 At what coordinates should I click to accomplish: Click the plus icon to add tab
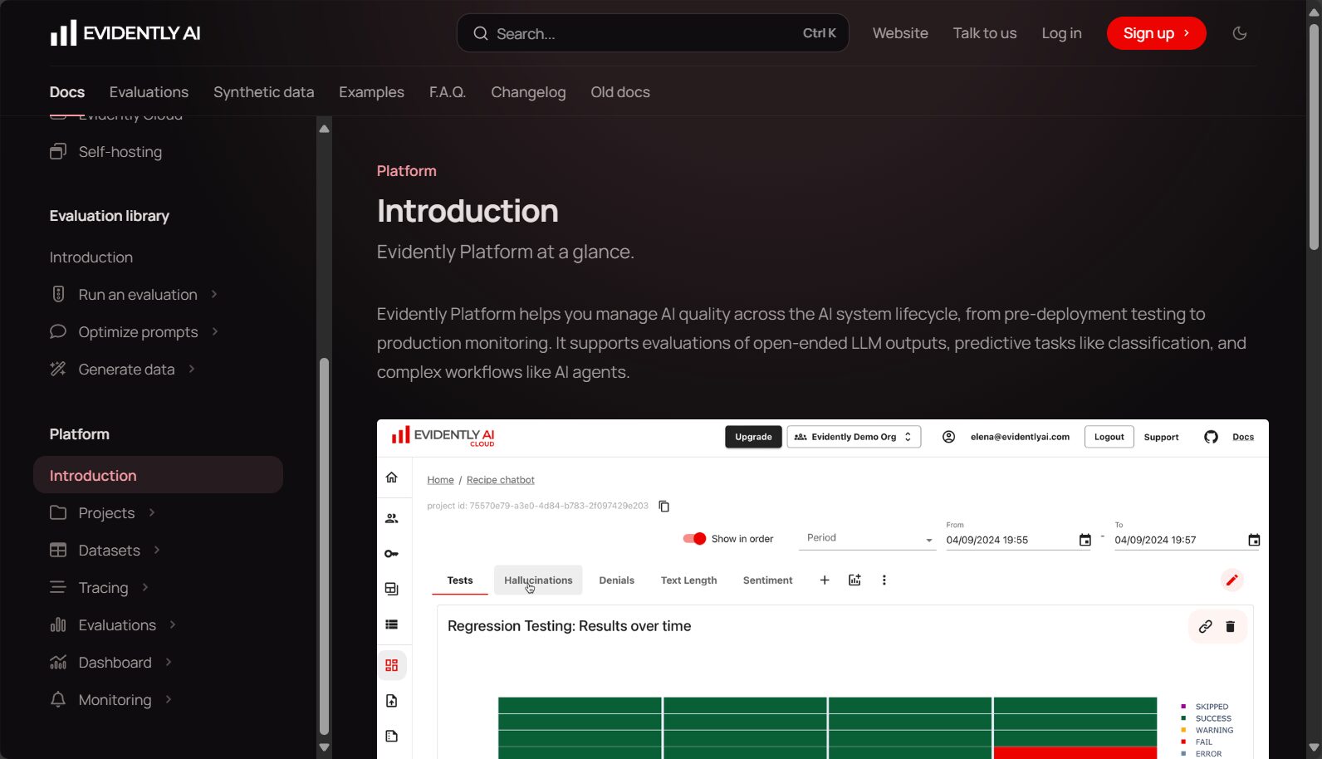[825, 580]
